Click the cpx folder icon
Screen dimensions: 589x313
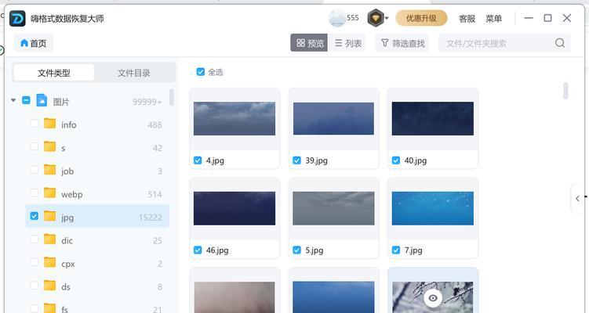[49, 262]
